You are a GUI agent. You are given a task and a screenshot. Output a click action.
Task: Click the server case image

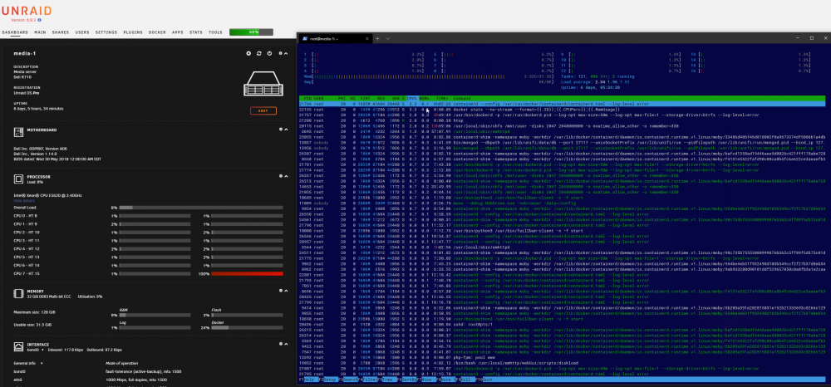(x=263, y=84)
